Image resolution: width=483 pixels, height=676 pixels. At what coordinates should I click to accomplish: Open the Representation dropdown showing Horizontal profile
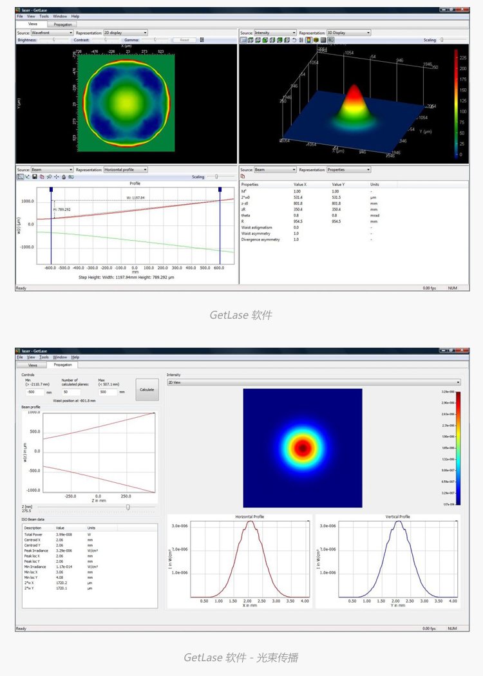126,169
